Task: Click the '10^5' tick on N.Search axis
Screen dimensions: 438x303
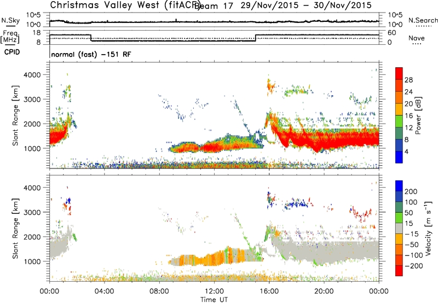Action: (395, 15)
